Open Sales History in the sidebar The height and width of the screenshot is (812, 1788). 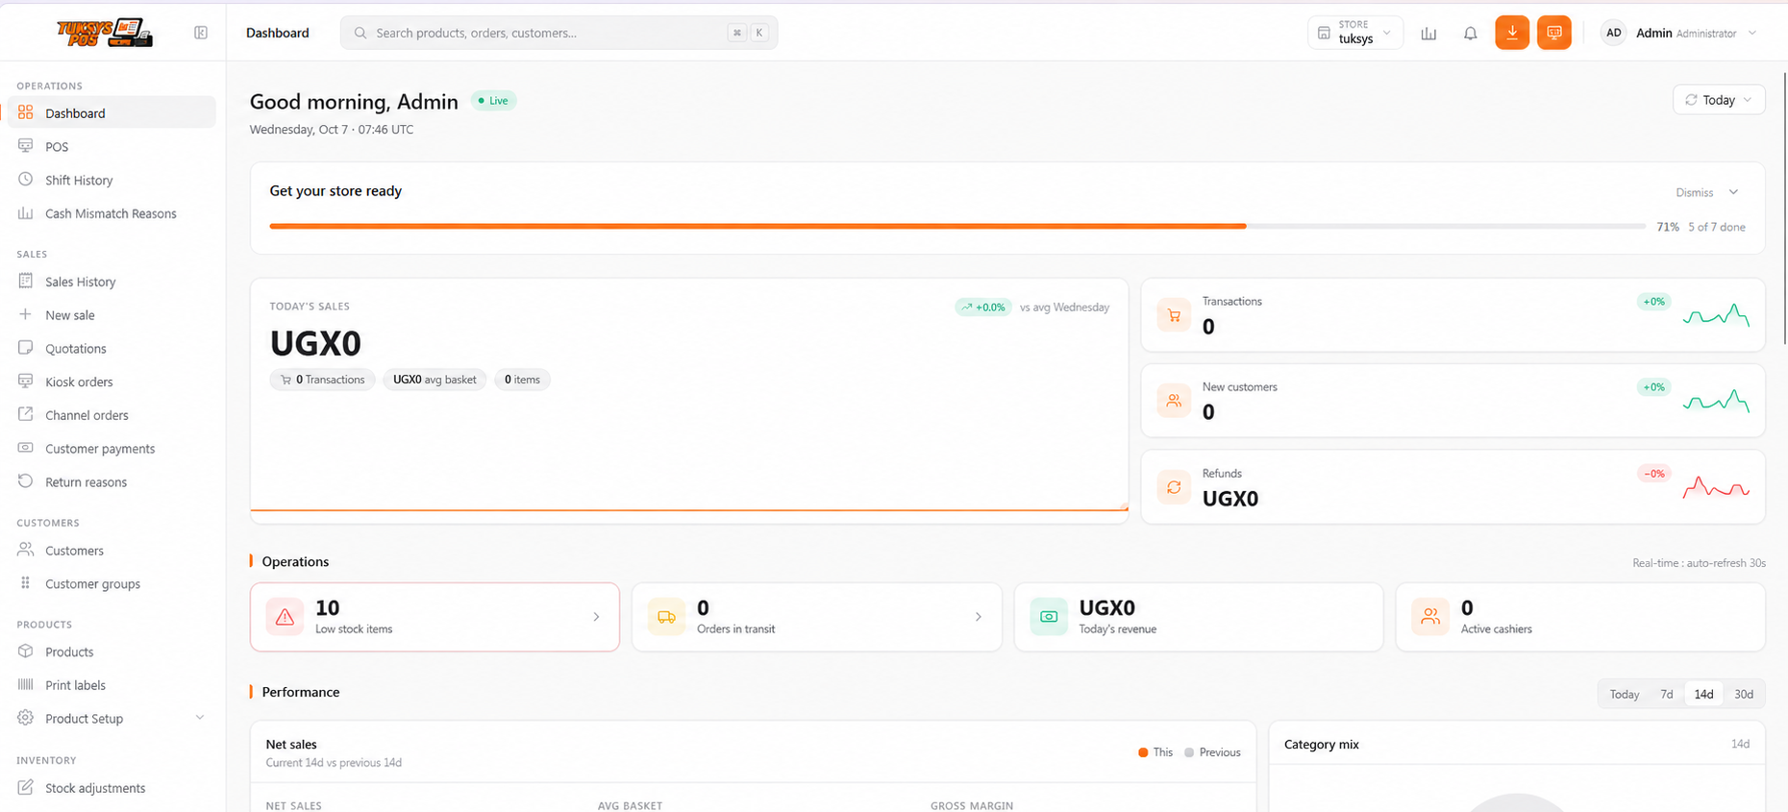(112, 282)
